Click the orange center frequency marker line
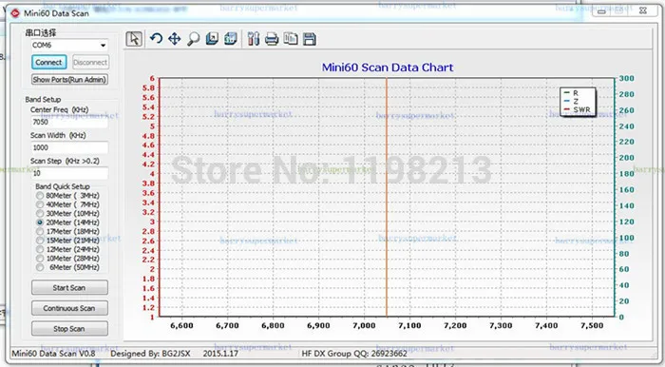The image size is (665, 367). click(x=387, y=198)
